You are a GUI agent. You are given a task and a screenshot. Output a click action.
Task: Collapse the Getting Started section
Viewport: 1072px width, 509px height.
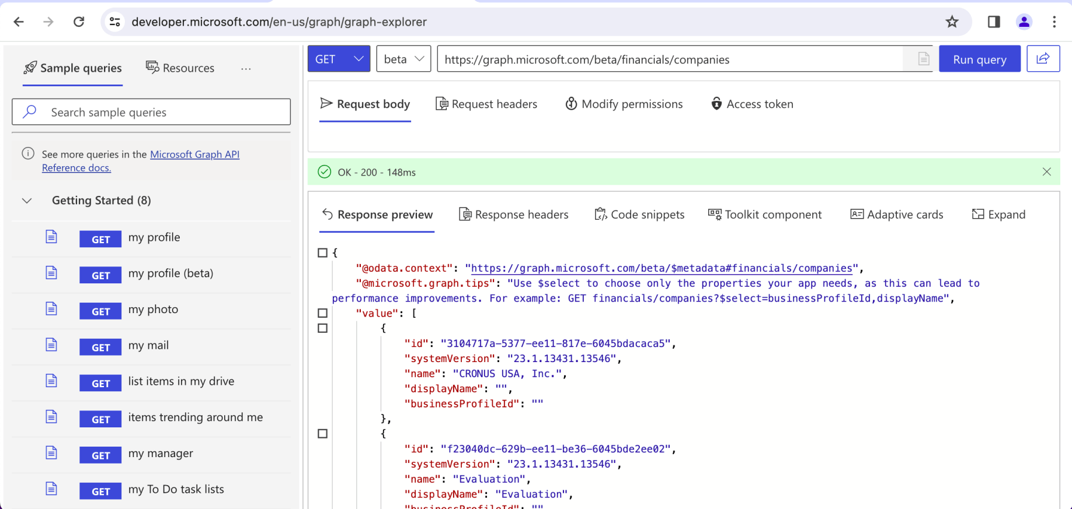27,201
